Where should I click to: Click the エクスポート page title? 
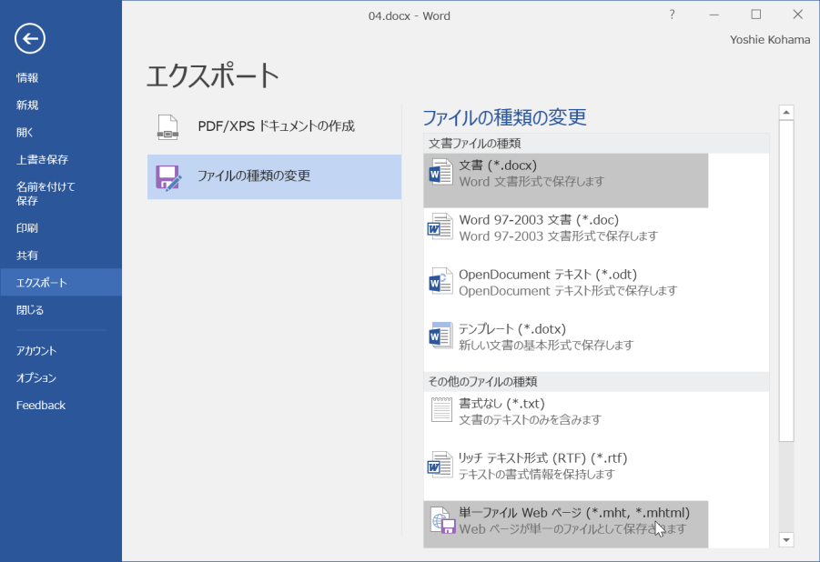coord(212,75)
